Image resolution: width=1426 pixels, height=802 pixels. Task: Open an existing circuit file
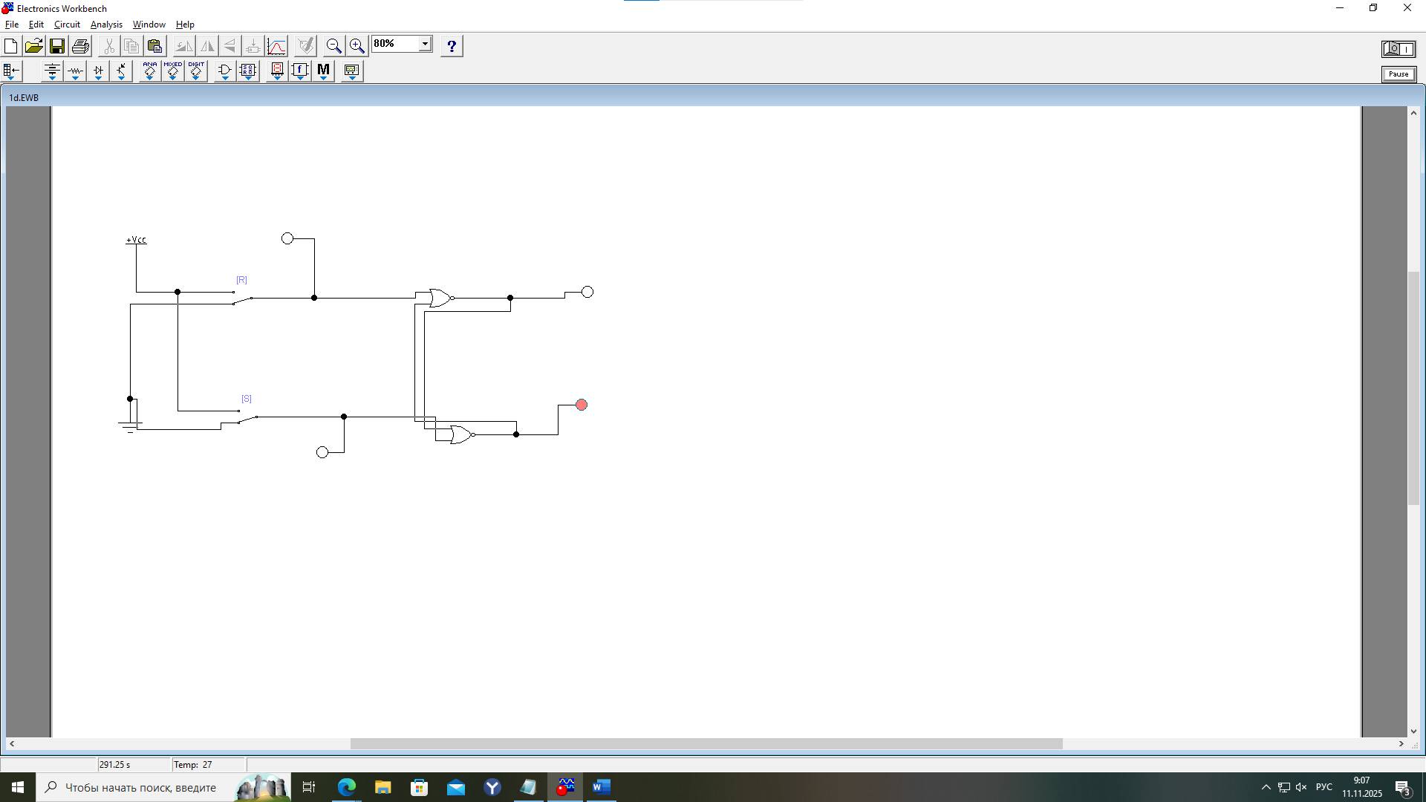[33, 46]
